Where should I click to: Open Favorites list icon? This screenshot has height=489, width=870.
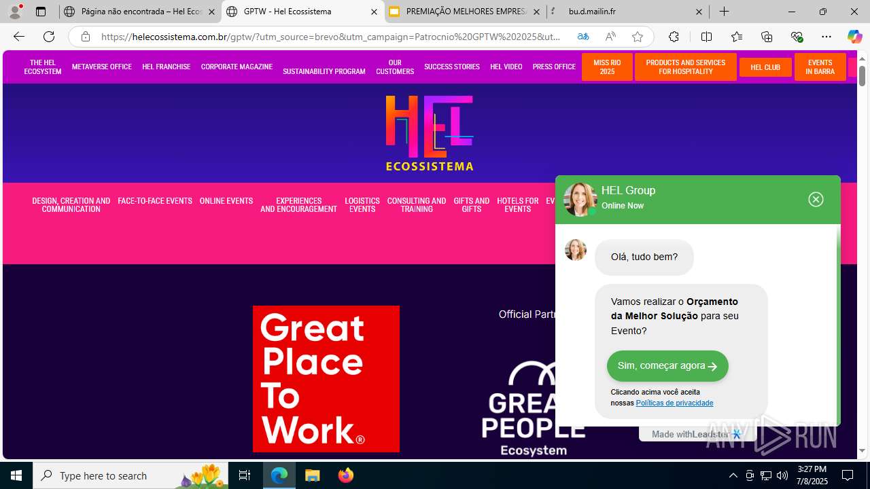click(737, 37)
